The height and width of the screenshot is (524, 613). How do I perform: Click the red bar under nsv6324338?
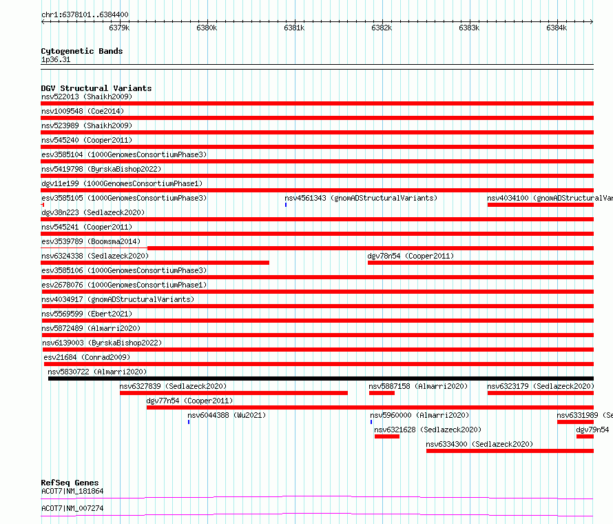155,263
